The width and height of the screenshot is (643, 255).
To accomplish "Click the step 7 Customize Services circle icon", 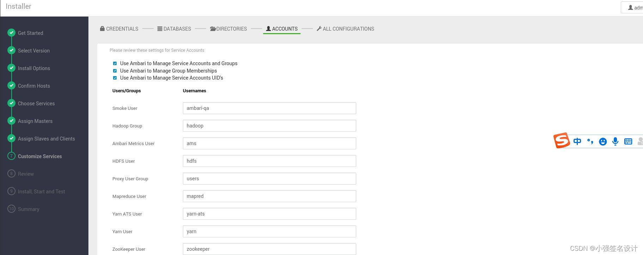I will click(x=11, y=156).
